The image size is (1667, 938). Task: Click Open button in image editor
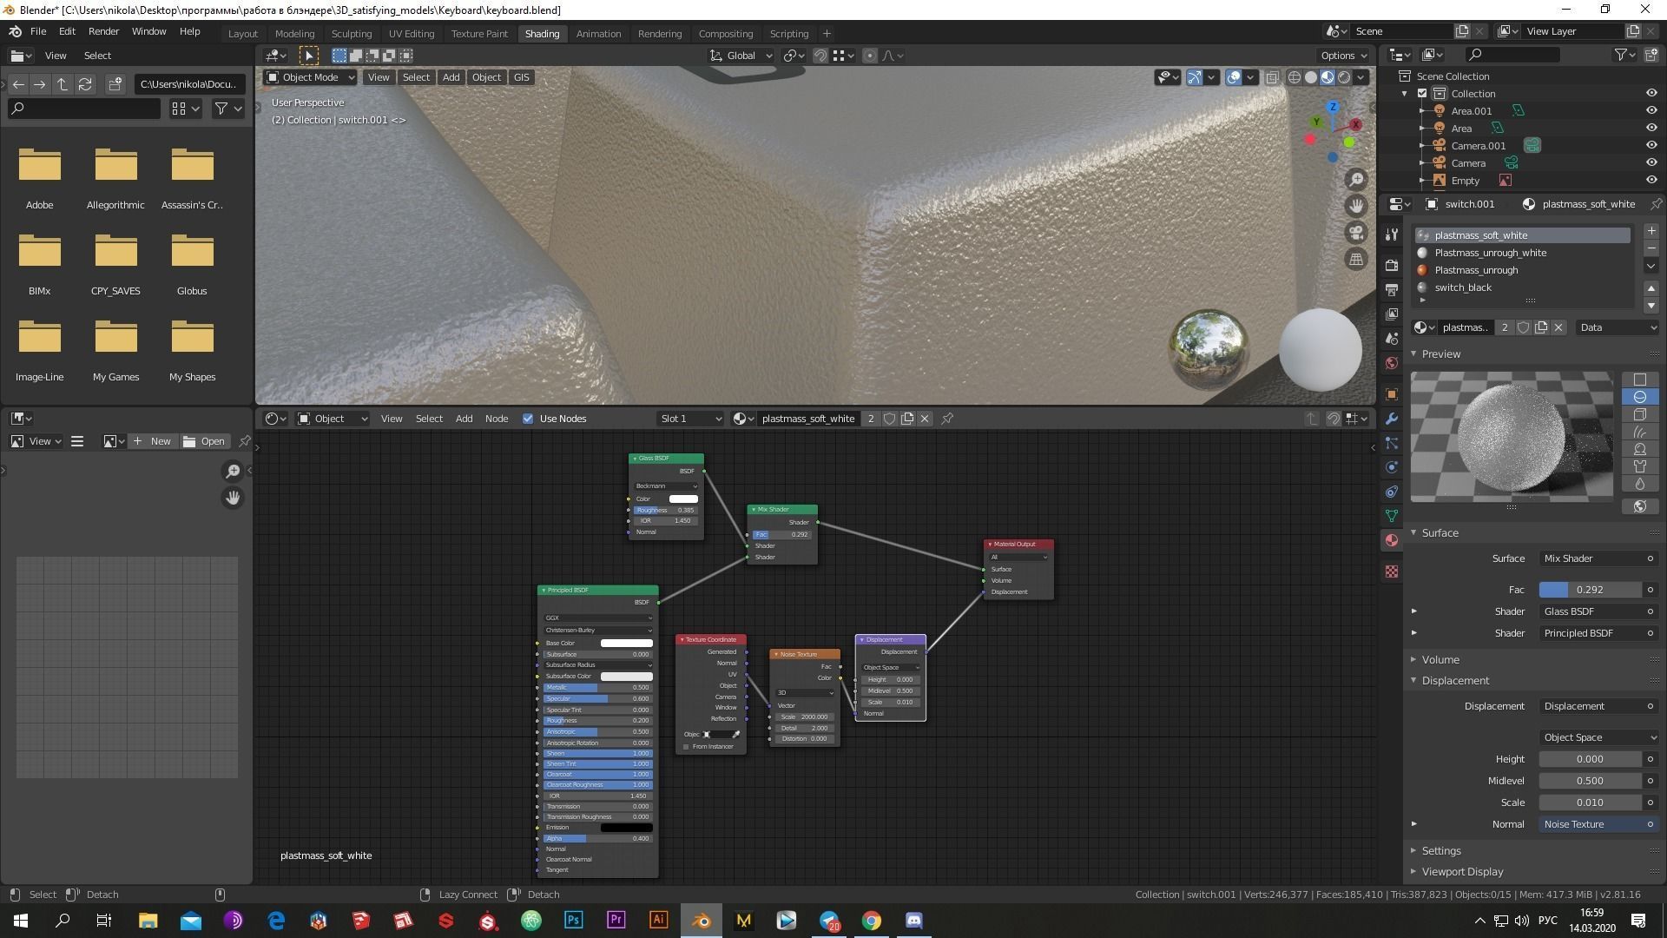[x=205, y=441]
